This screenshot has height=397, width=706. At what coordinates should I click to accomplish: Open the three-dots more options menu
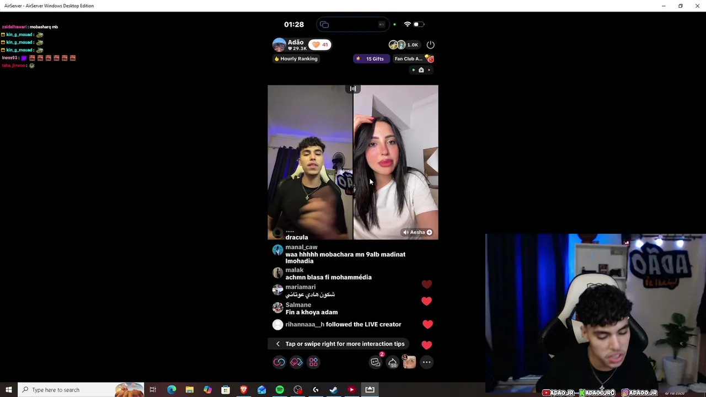pyautogui.click(x=426, y=362)
